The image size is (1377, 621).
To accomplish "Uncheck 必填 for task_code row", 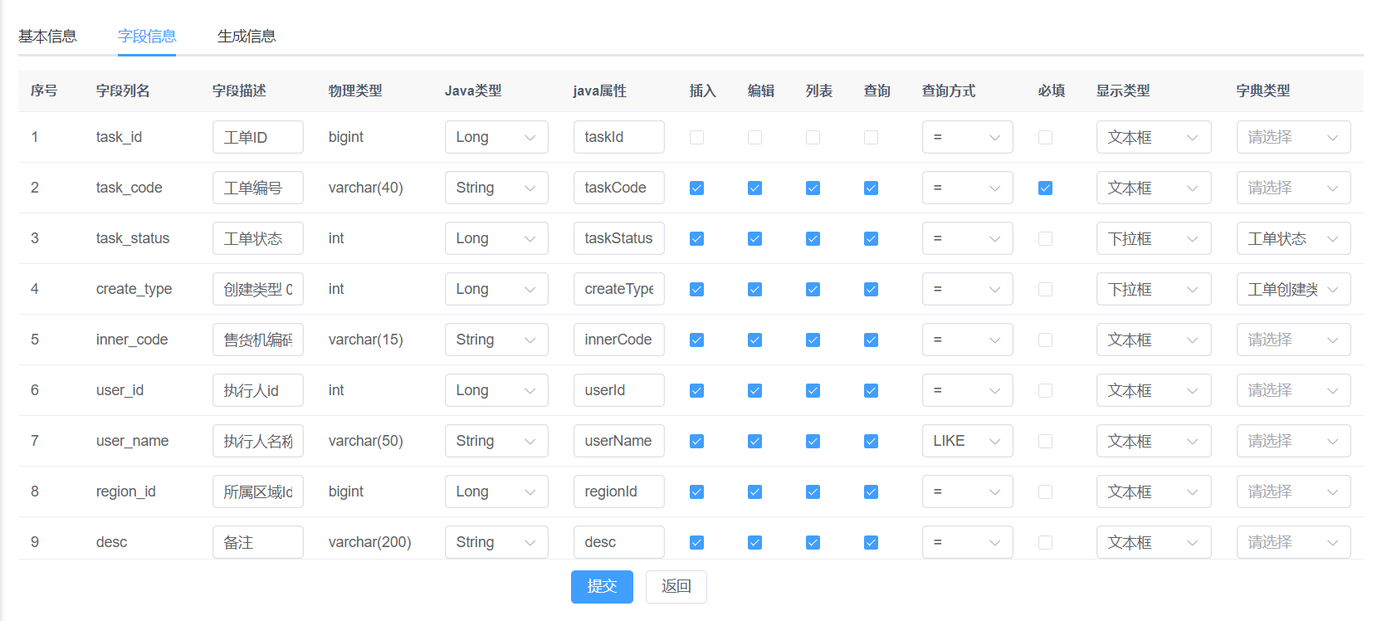I will click(1045, 188).
